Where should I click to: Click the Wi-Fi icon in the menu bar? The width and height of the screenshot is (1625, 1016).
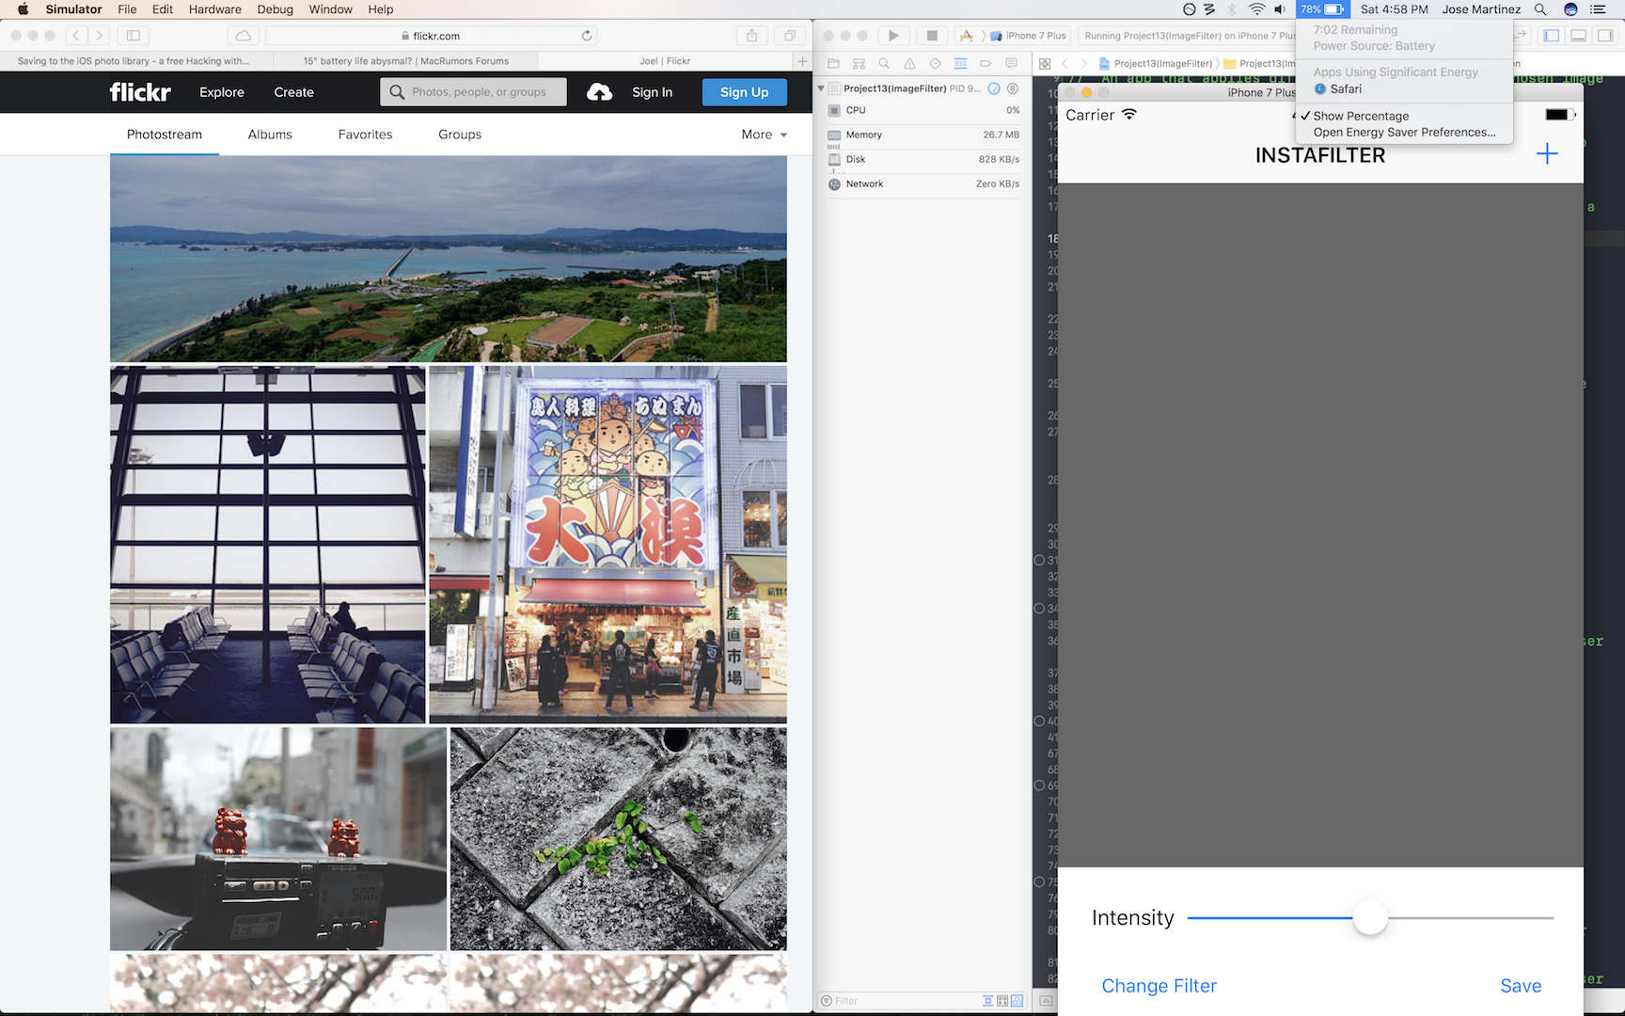(1256, 9)
